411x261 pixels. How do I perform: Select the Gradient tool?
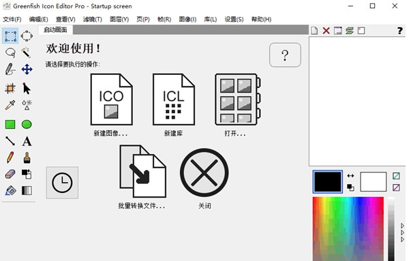[x=27, y=191]
